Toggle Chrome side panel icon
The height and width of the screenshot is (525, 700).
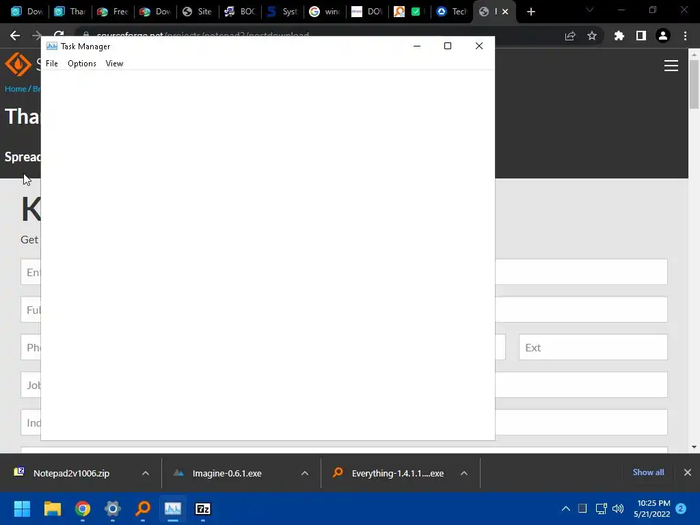pos(641,36)
